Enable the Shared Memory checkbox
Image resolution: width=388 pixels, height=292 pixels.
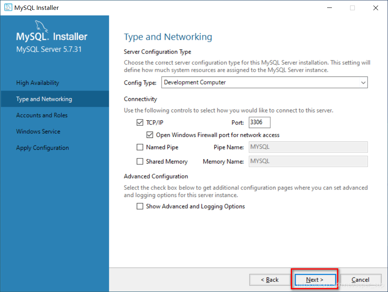click(140, 162)
